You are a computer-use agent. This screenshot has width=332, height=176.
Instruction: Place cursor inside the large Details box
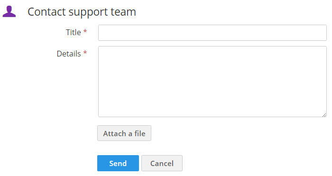pos(212,82)
